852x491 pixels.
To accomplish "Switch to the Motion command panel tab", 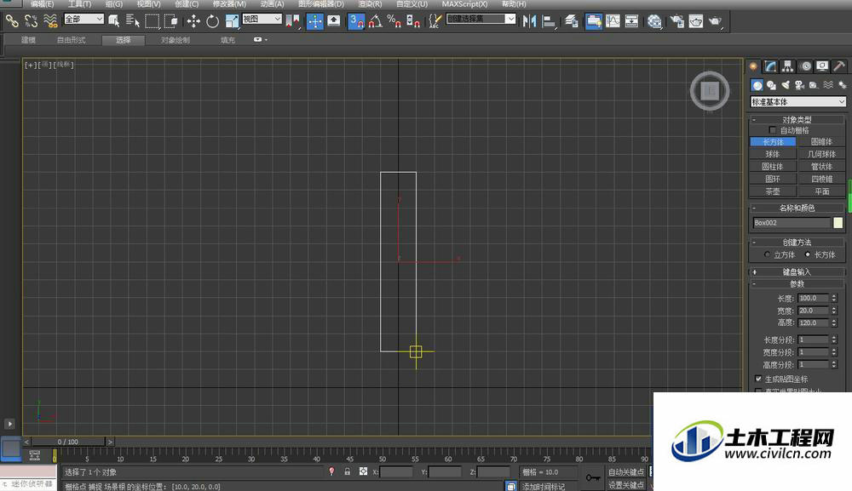I will tap(806, 66).
